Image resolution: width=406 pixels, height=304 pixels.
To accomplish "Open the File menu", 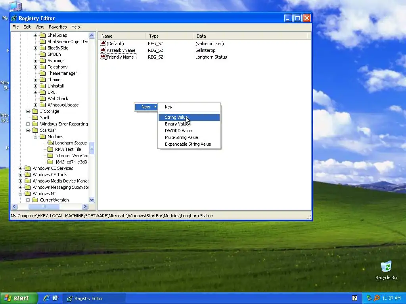I will click(15, 27).
